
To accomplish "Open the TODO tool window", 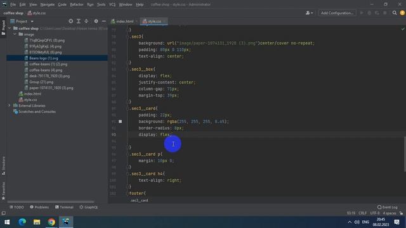I will [x=17, y=207].
